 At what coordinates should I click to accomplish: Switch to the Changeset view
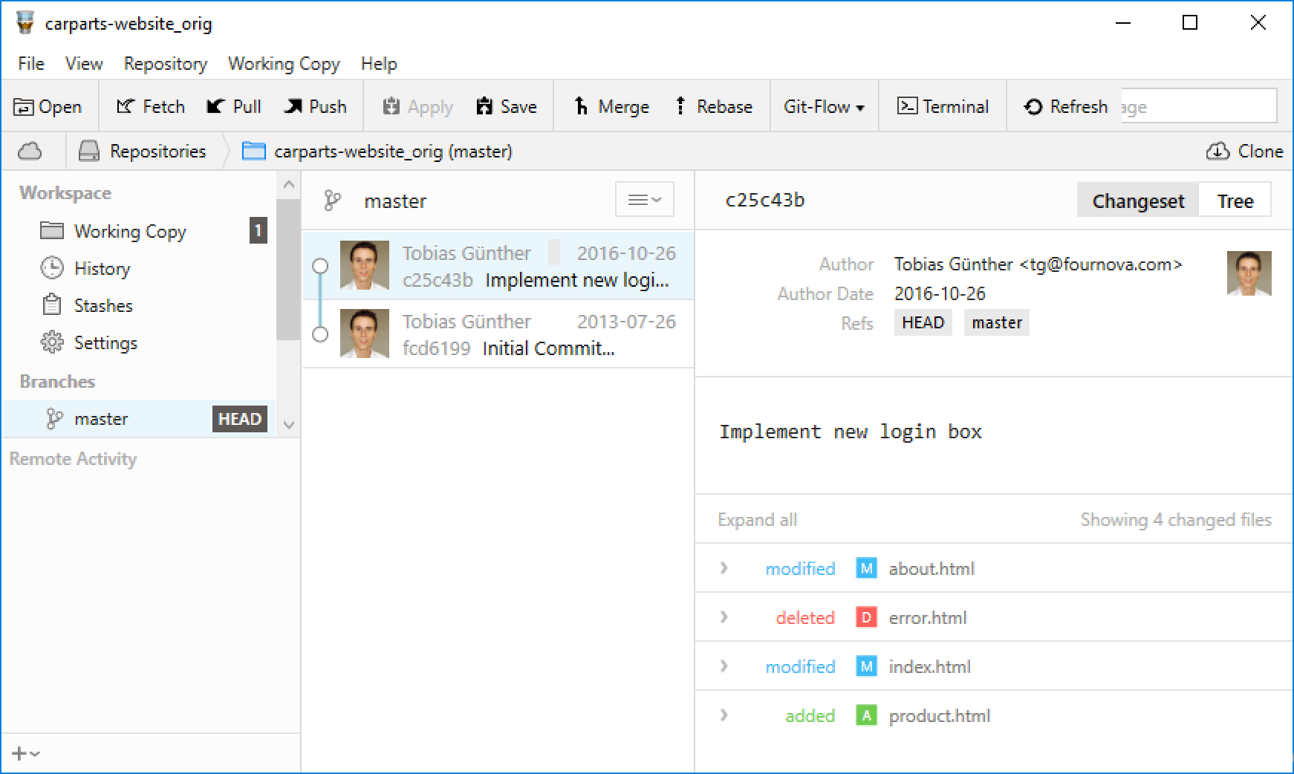point(1137,201)
